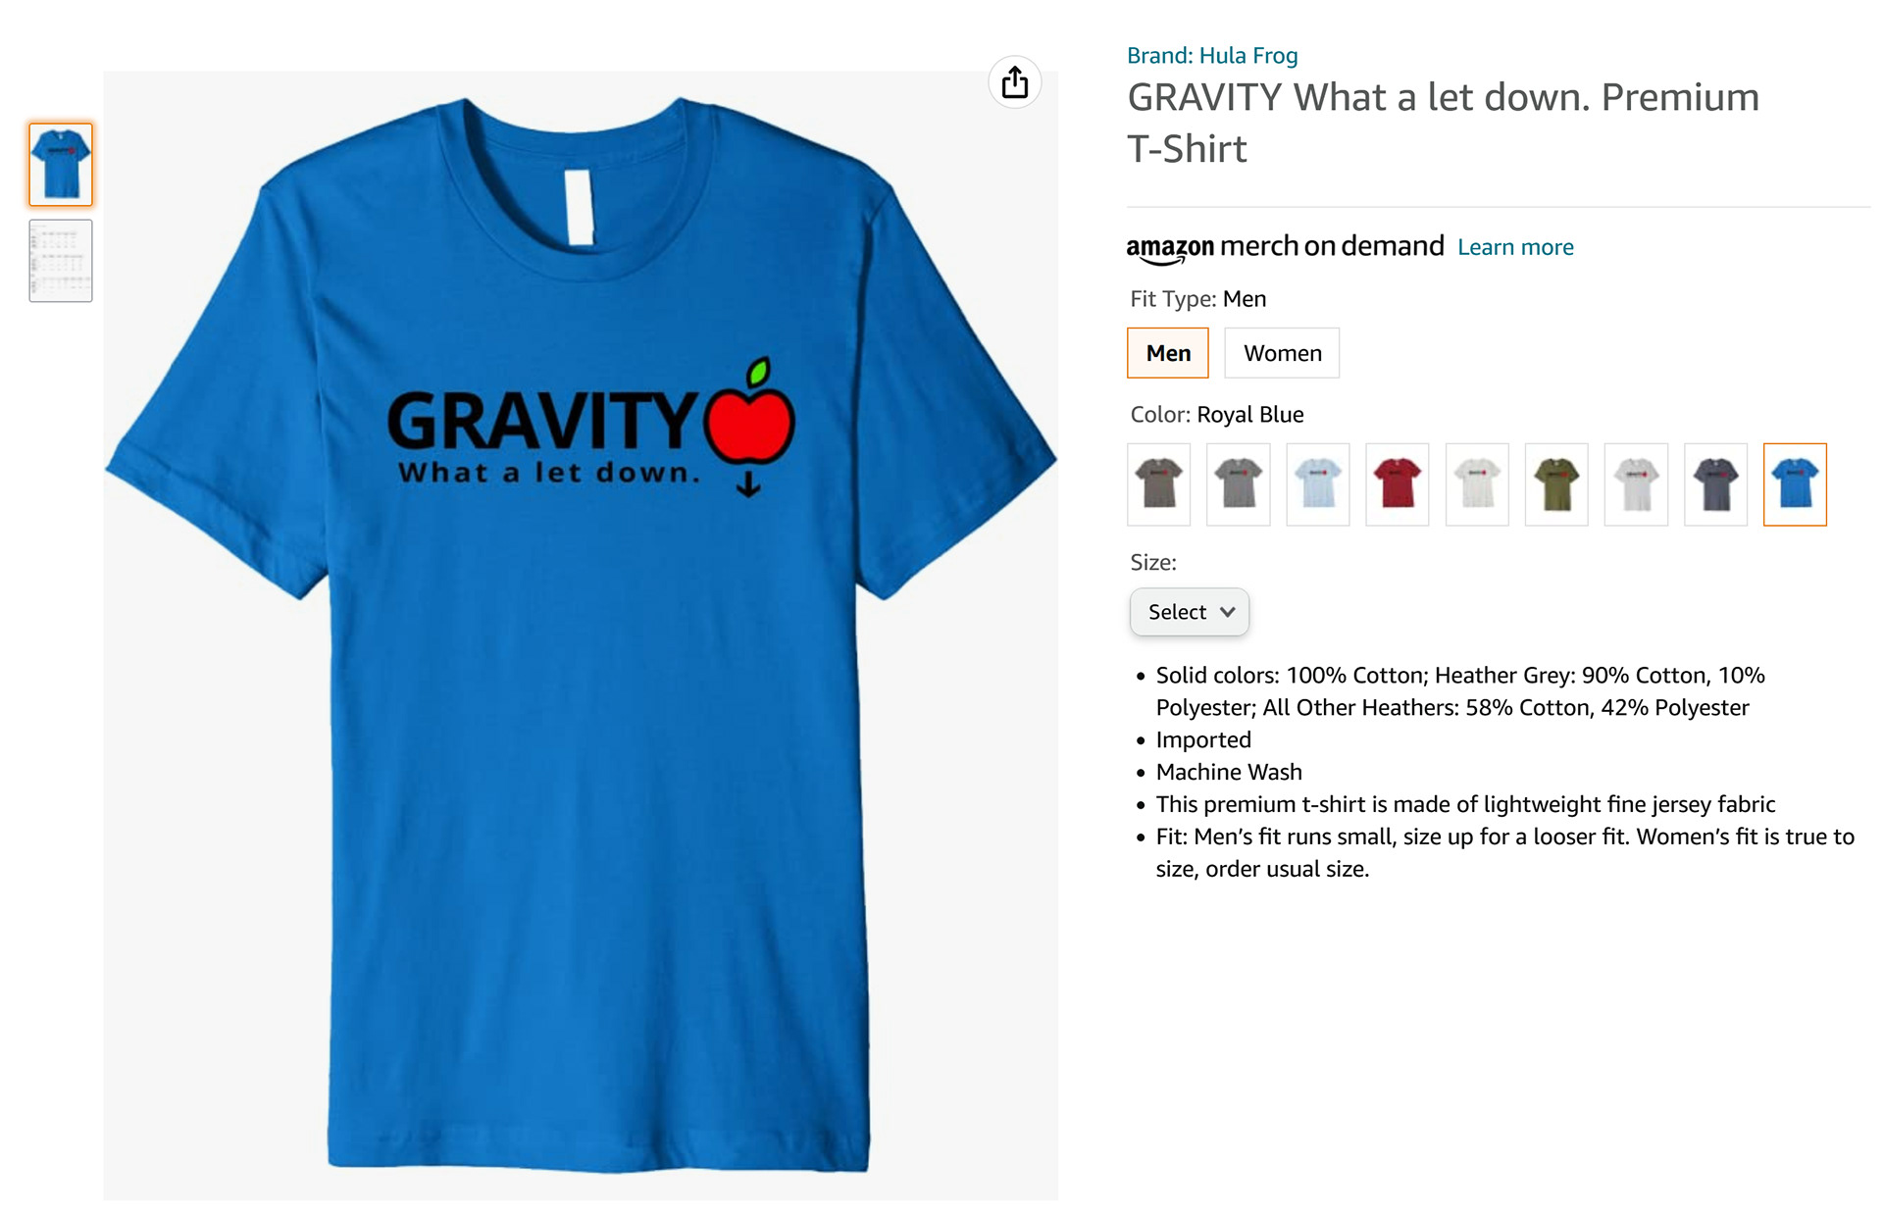Select the Royal Blue color swatch
This screenshot has height=1218, width=1883.
[x=1795, y=484]
